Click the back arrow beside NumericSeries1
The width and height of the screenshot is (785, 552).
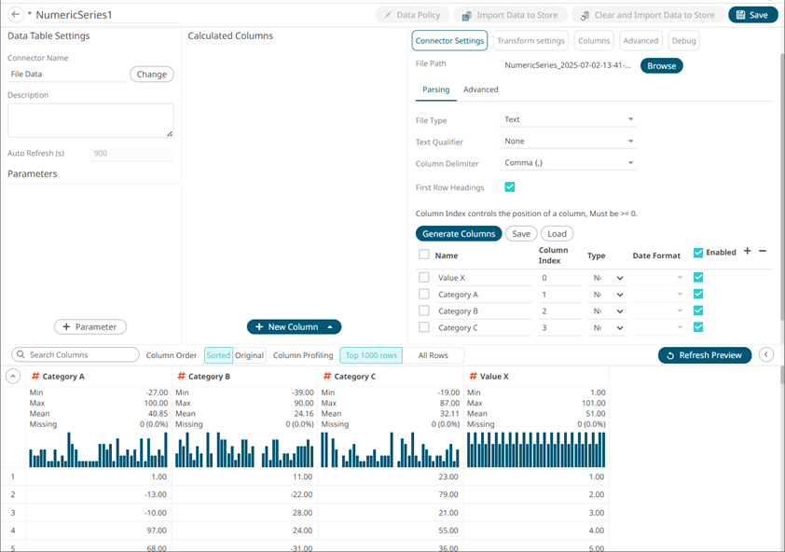pos(16,15)
